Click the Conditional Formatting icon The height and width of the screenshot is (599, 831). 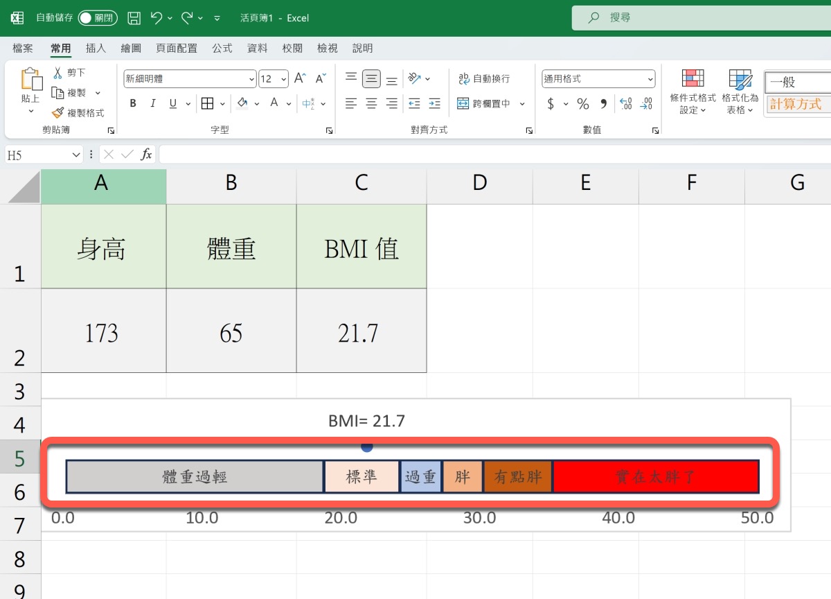[x=692, y=78]
